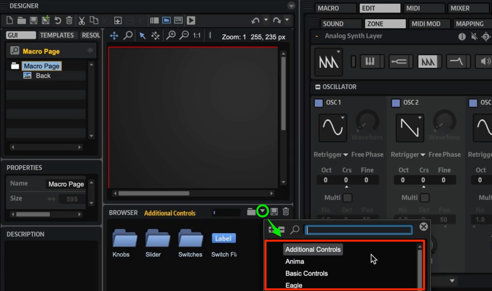Enable OSC 1 Multi checkbox

[347, 198]
